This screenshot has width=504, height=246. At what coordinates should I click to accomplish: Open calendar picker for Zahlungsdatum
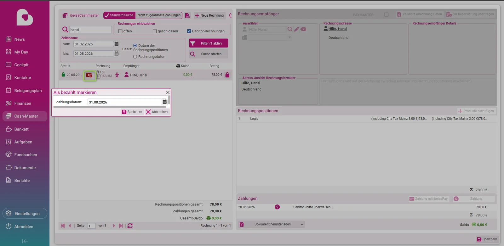(x=164, y=102)
